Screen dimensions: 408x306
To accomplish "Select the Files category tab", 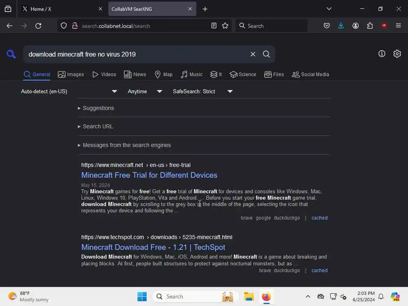I will pos(274,75).
